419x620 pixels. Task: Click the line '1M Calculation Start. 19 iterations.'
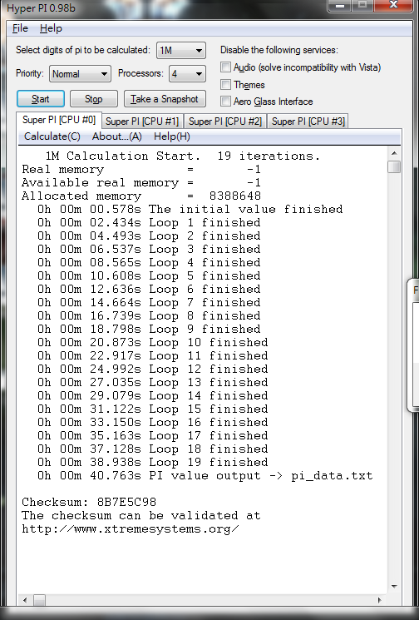[182, 156]
